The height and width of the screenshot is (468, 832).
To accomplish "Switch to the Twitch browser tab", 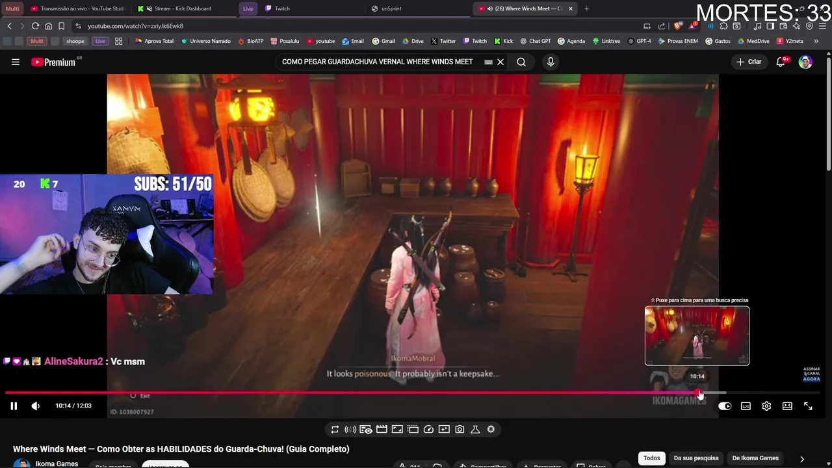I will tap(312, 8).
